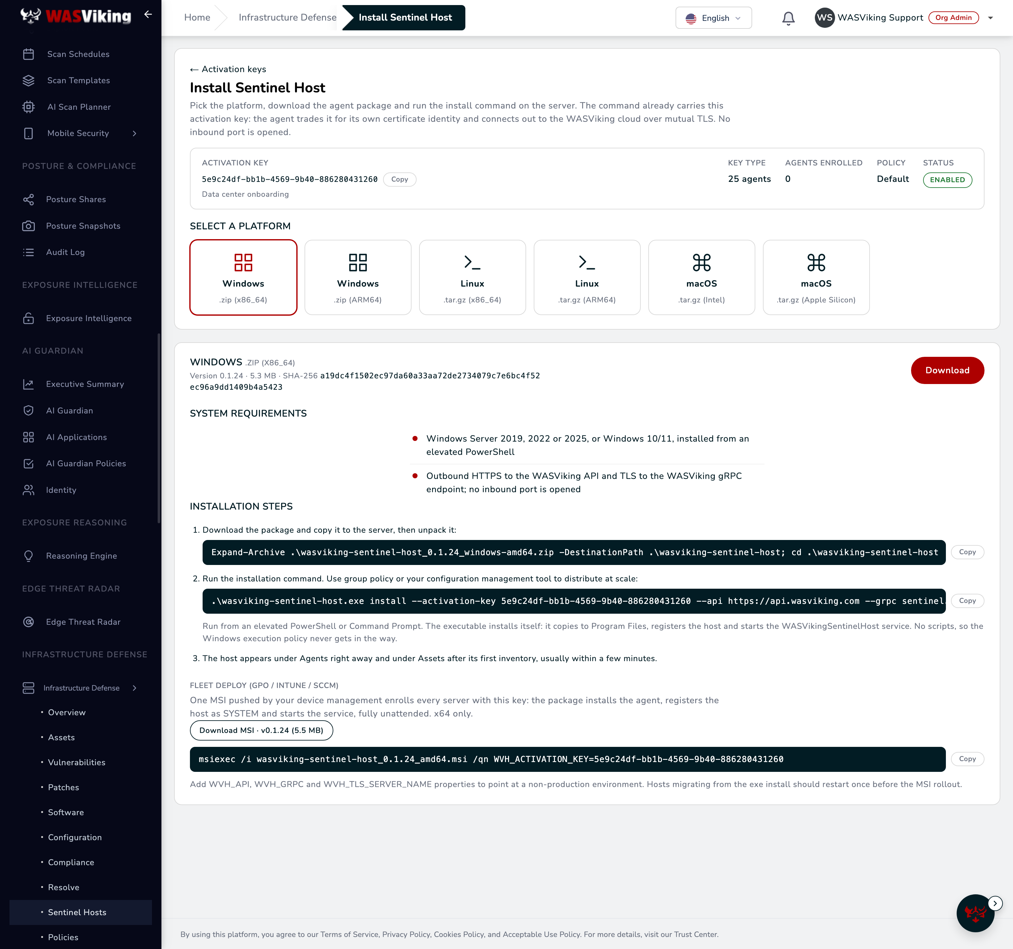The image size is (1013, 949).
Task: Click the WS user avatar
Action: pyautogui.click(x=824, y=18)
